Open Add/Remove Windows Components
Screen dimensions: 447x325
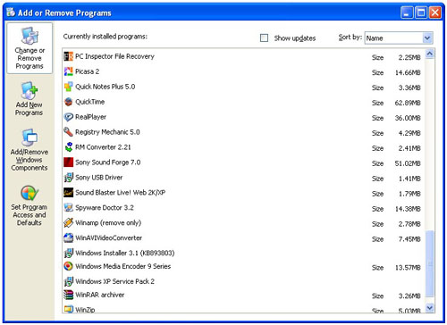(30, 150)
